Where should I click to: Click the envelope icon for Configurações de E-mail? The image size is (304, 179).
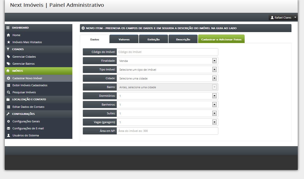click(8, 128)
